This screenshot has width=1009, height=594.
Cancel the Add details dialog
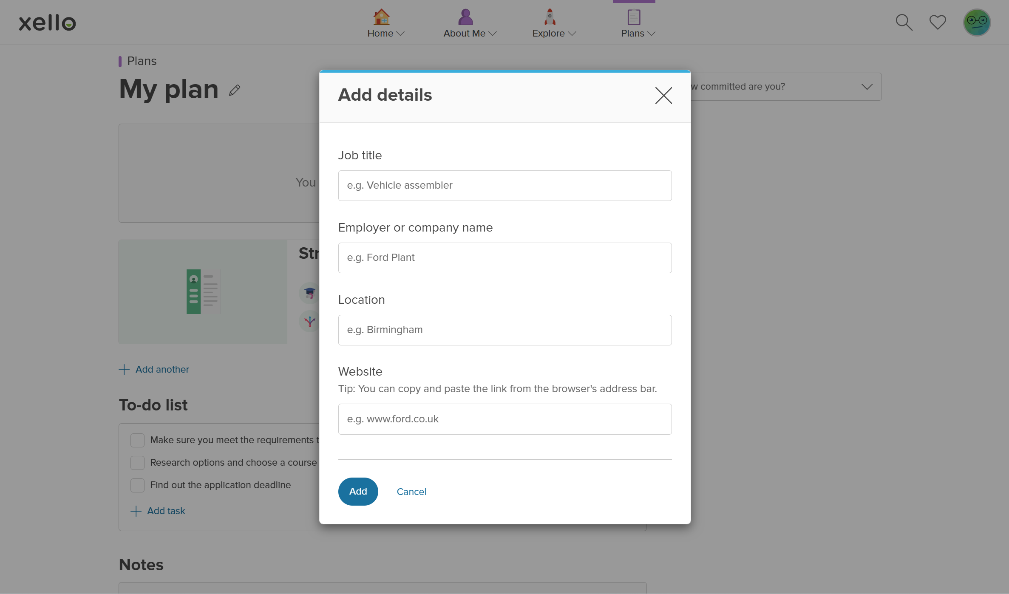coord(411,491)
